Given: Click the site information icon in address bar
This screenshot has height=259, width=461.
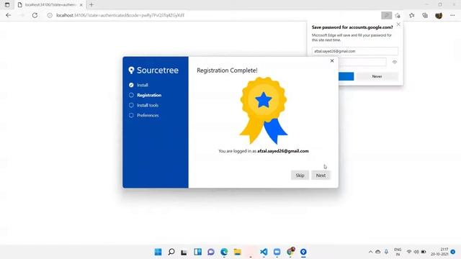Looking at the screenshot, I should point(50,15).
